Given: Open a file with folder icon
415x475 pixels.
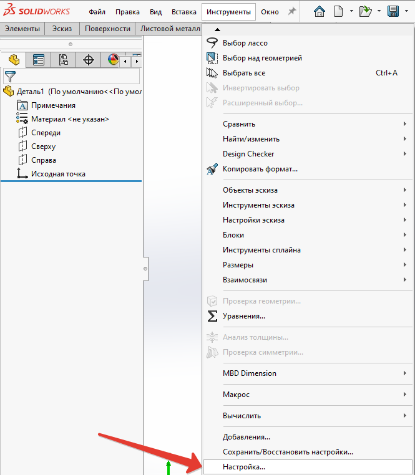Looking at the screenshot, I should pyautogui.click(x=365, y=11).
